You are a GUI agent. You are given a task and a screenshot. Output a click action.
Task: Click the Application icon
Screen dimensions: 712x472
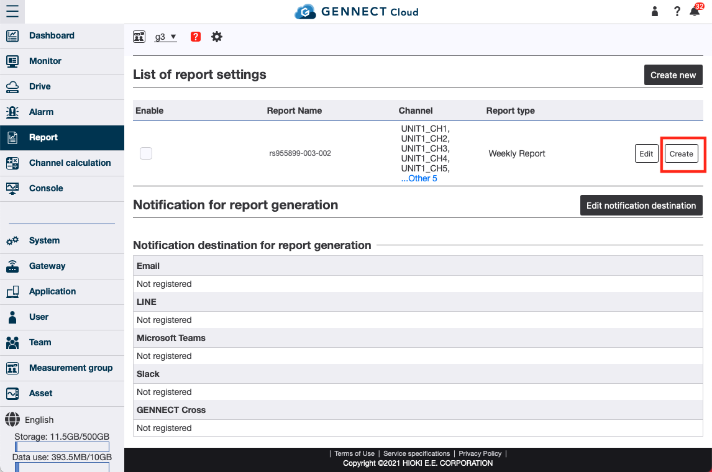[x=12, y=291]
